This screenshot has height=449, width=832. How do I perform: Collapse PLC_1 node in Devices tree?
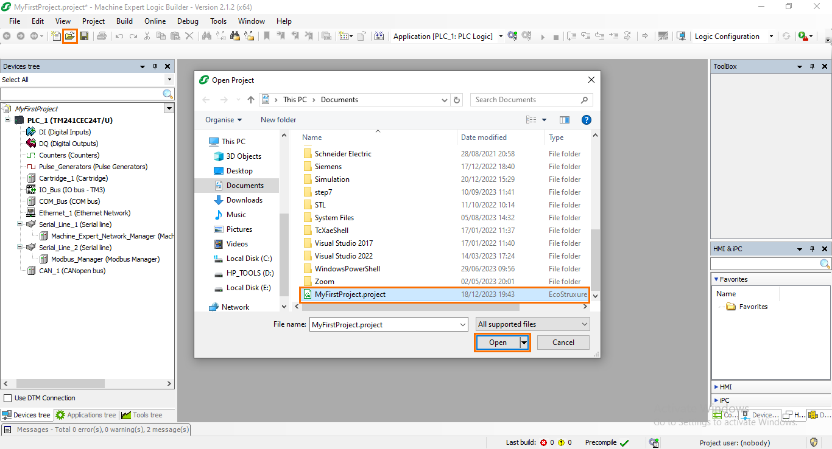(8, 120)
